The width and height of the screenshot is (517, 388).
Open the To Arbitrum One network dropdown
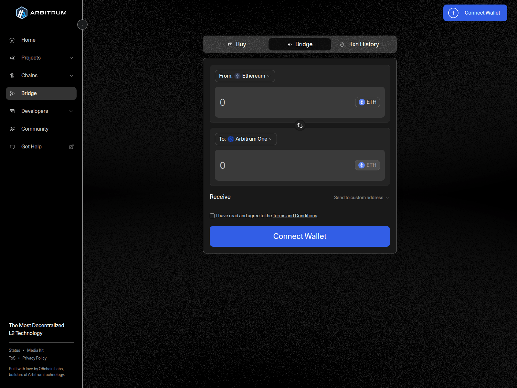point(246,139)
